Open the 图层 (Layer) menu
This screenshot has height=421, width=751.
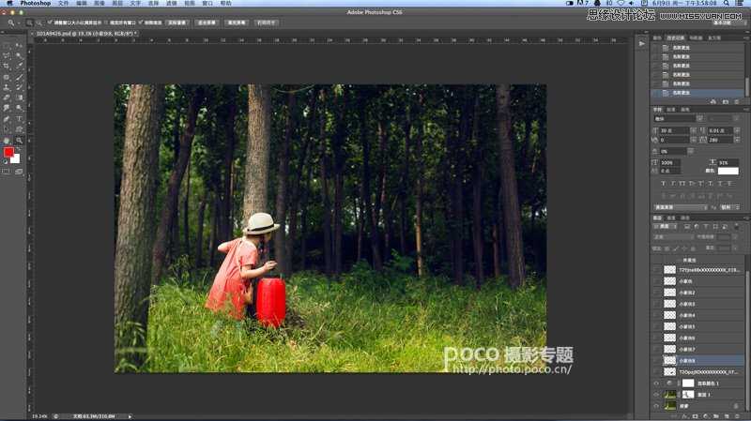coord(117,3)
